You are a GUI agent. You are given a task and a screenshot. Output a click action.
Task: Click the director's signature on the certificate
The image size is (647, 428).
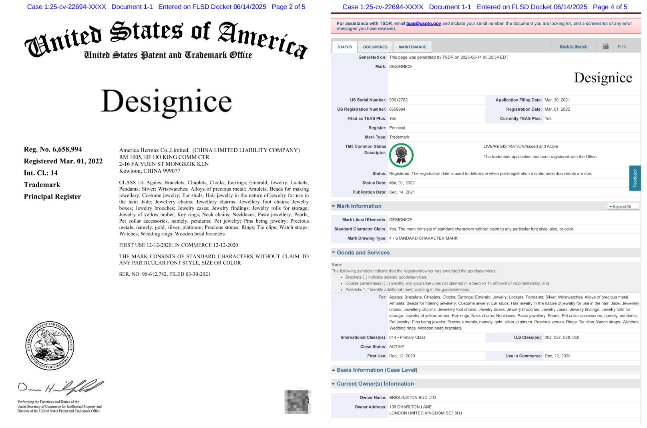pos(61,387)
